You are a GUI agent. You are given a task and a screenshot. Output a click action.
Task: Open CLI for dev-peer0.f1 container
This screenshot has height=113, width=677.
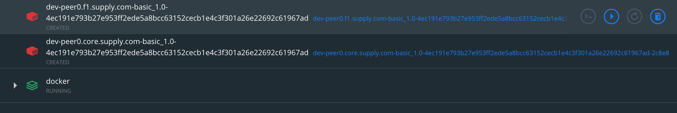[x=588, y=17]
